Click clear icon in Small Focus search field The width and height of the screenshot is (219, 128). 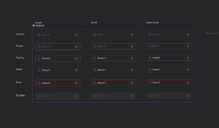[x=132, y=46]
